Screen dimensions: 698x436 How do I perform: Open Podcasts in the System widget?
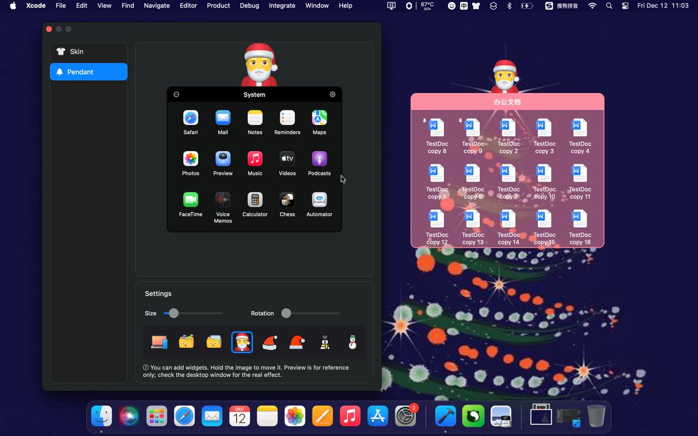(319, 159)
